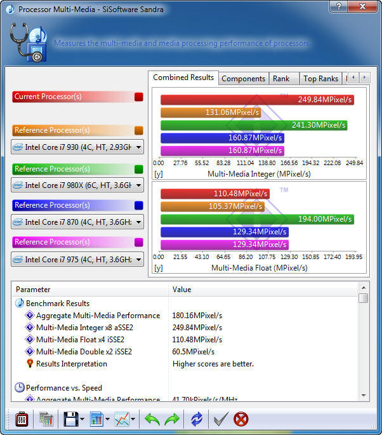Click the green 194.00MPixel/s float bar
382x435 pixels.
coord(257,219)
